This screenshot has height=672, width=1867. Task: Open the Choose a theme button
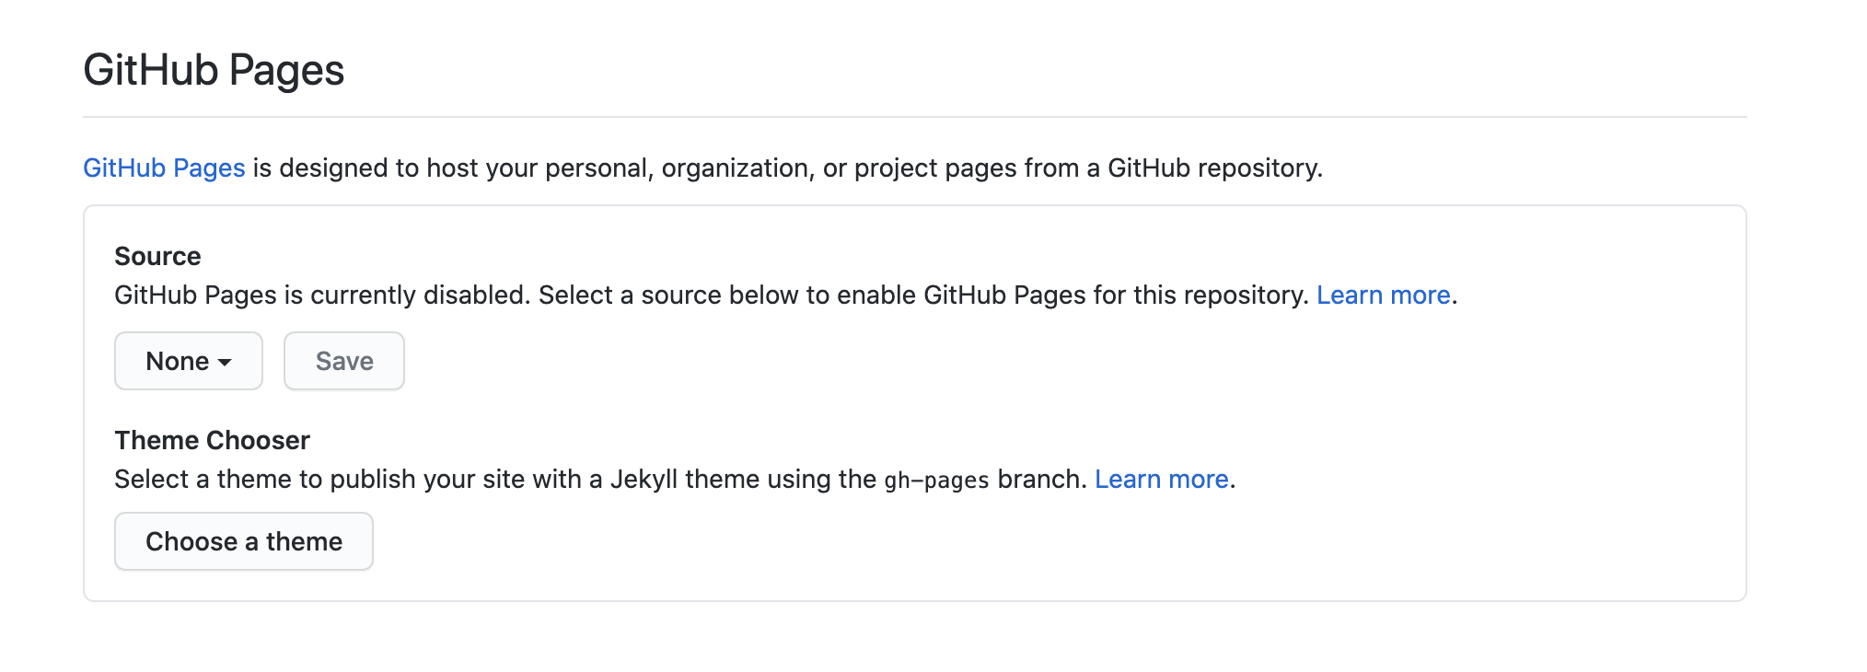[x=244, y=541]
